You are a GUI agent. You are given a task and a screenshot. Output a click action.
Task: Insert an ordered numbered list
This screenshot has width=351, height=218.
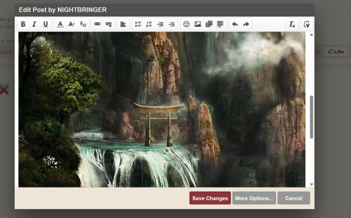[149, 24]
